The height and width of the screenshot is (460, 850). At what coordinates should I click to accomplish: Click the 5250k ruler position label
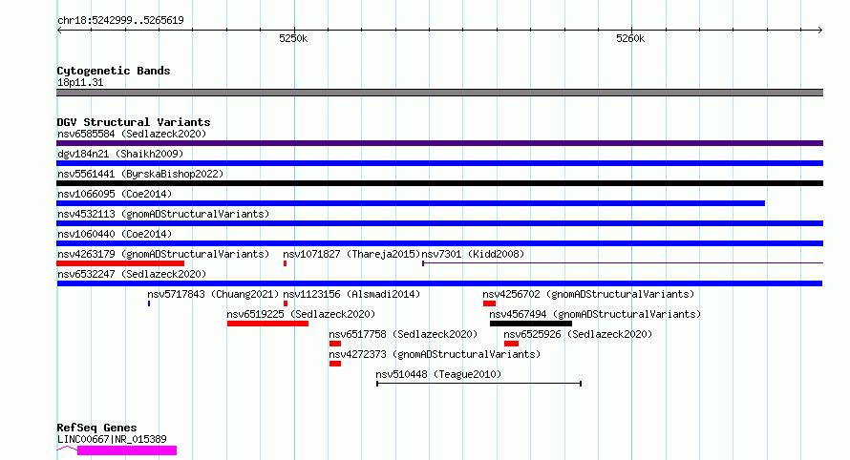(x=293, y=38)
